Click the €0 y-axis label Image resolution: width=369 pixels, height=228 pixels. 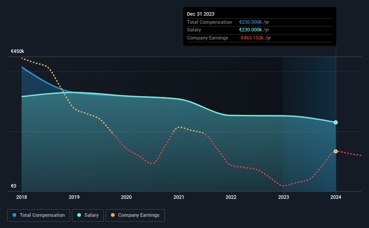(x=13, y=186)
